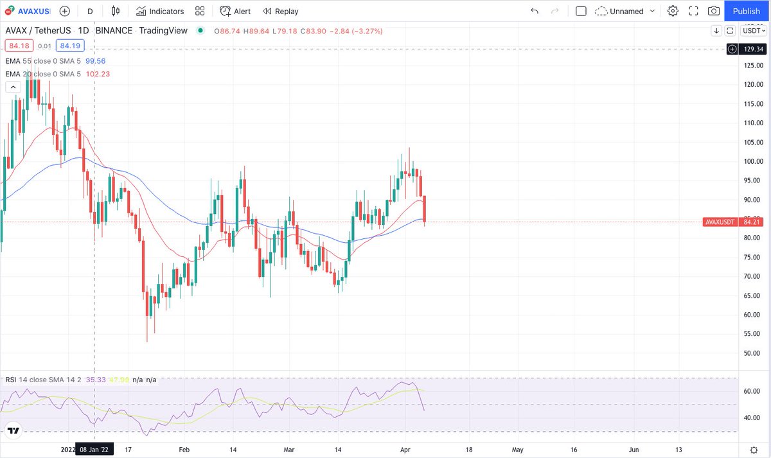Open the candlestick chart type selector
Image resolution: width=771 pixels, height=458 pixels.
click(x=116, y=11)
